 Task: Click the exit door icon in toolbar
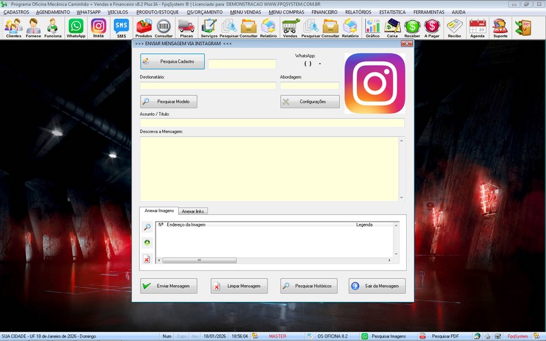(523, 28)
